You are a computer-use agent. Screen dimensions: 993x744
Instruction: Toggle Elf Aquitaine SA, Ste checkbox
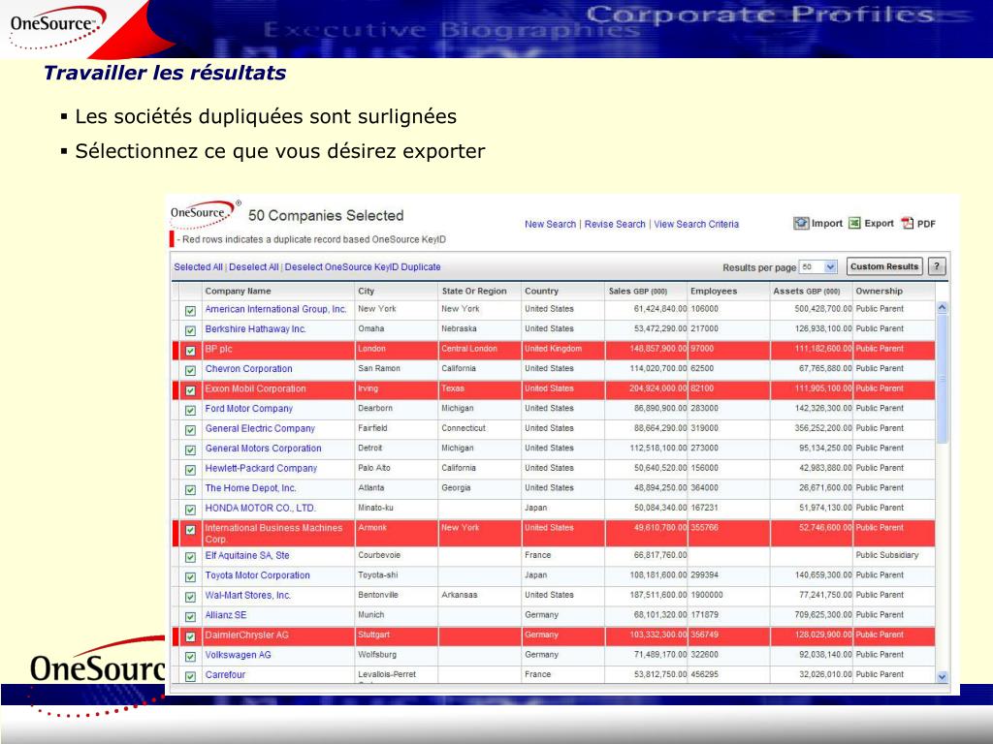pos(190,557)
